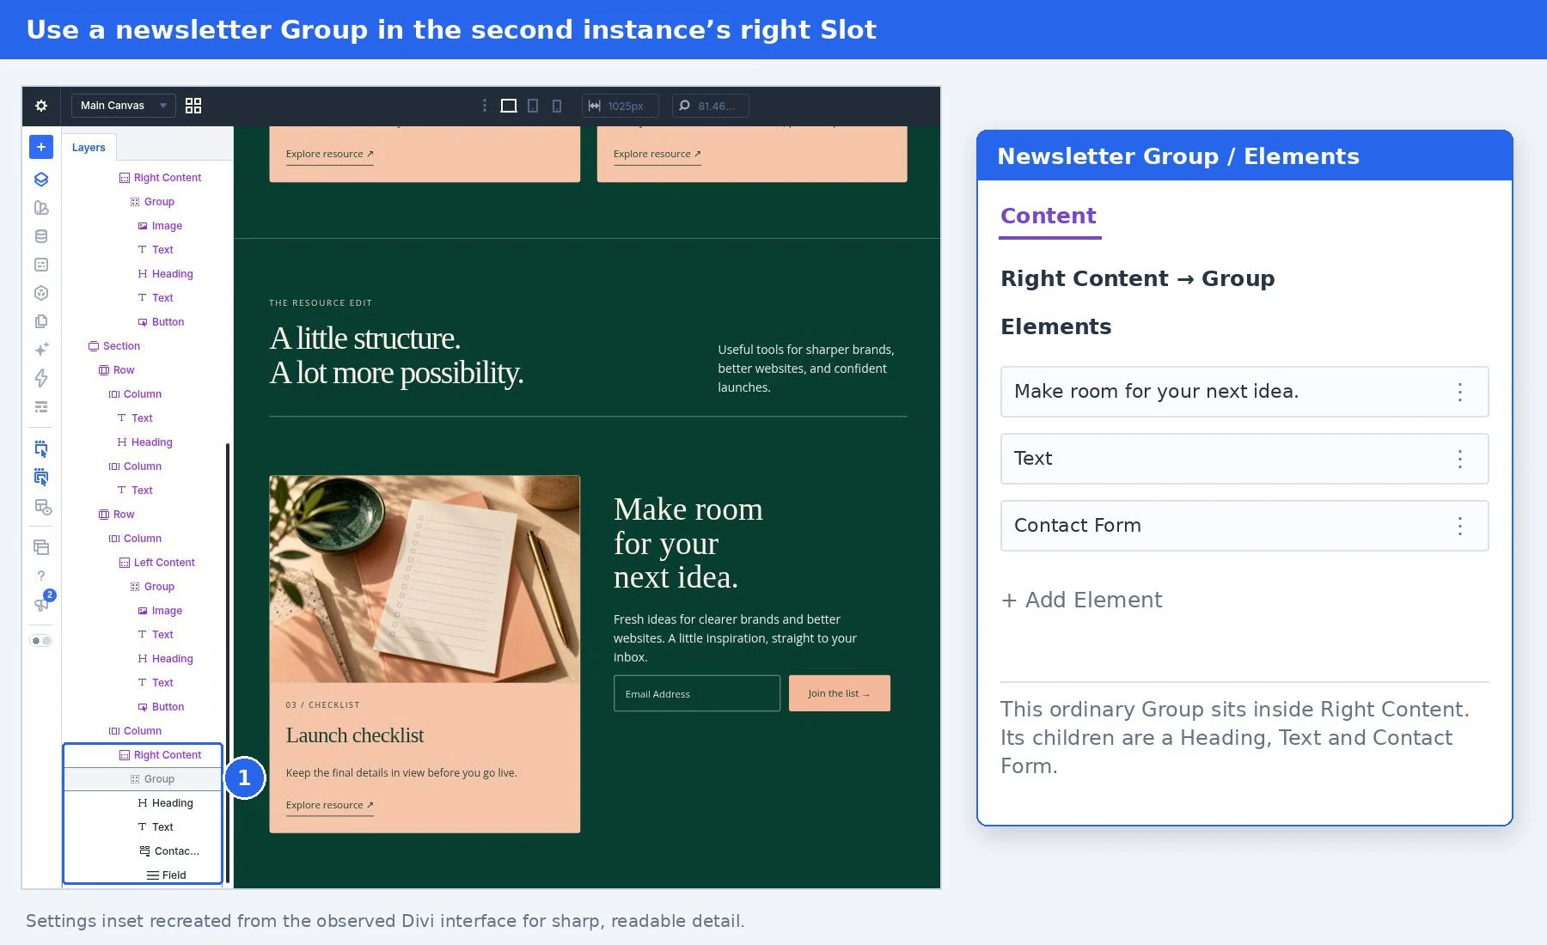Screen dimensions: 1547x945
Task: Switch to desktop viewport icon
Action: click(509, 106)
